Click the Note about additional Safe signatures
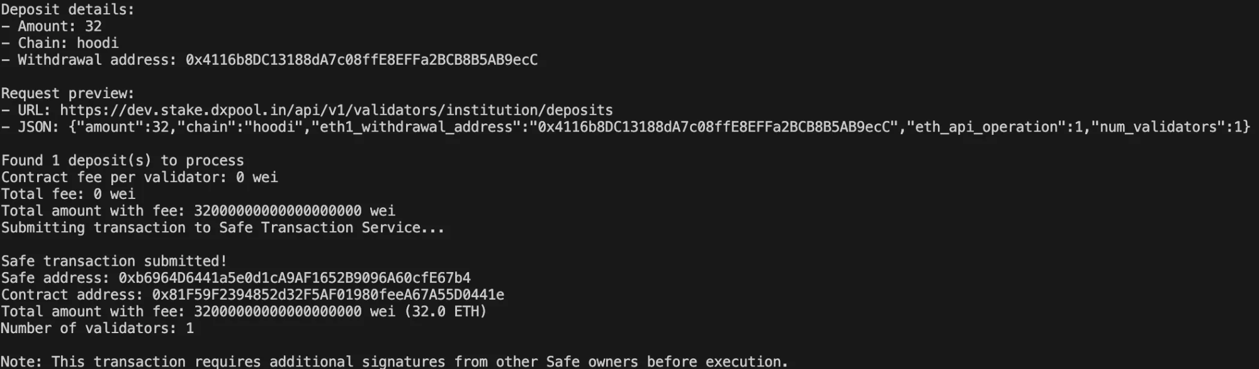Image resolution: width=1259 pixels, height=369 pixels. pos(394,362)
